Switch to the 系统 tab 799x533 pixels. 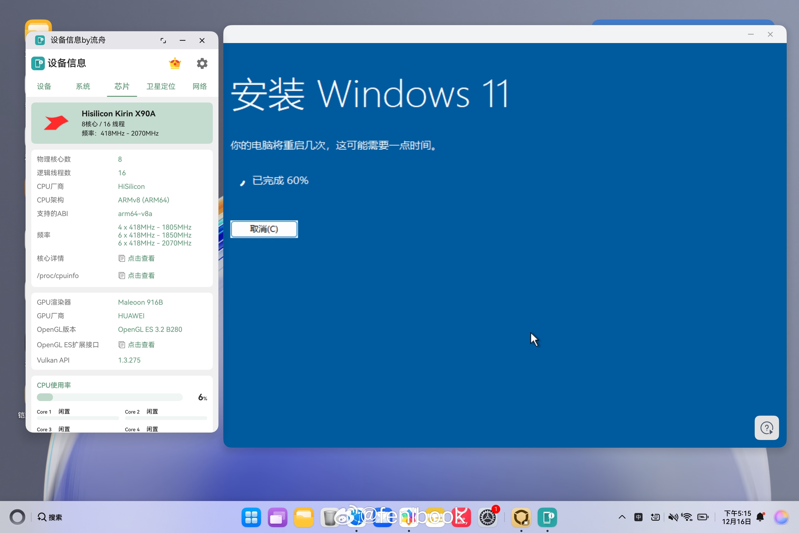tap(82, 86)
